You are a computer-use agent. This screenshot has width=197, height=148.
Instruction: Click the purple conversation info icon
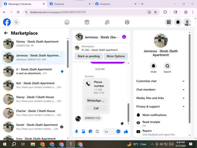click(x=124, y=37)
